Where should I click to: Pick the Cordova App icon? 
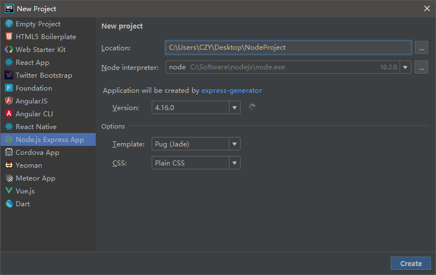click(x=9, y=153)
